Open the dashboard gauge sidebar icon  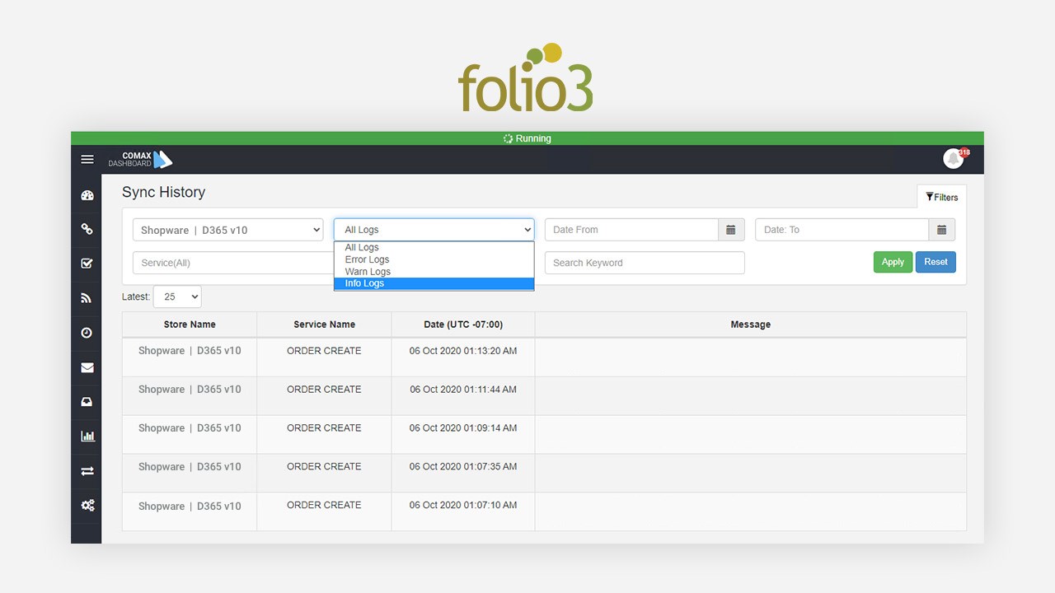click(x=87, y=195)
